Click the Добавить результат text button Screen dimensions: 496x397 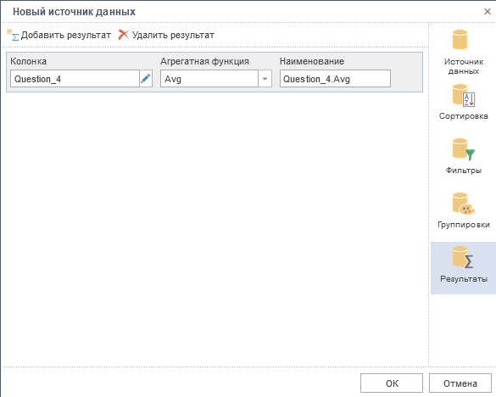[x=66, y=35]
